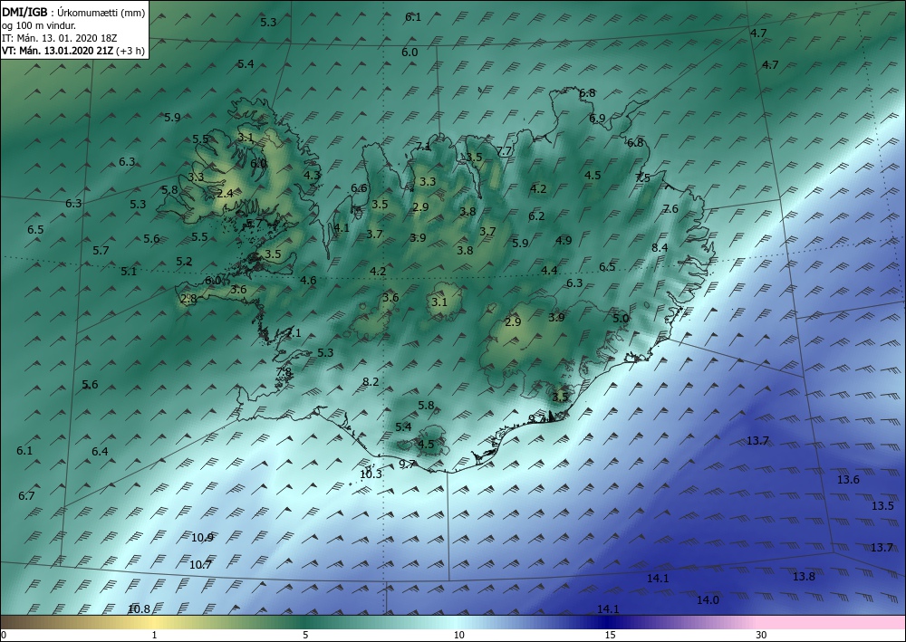This screenshot has width=906, height=642.
Task: Click the color scale label 5
Action: pyautogui.click(x=305, y=635)
